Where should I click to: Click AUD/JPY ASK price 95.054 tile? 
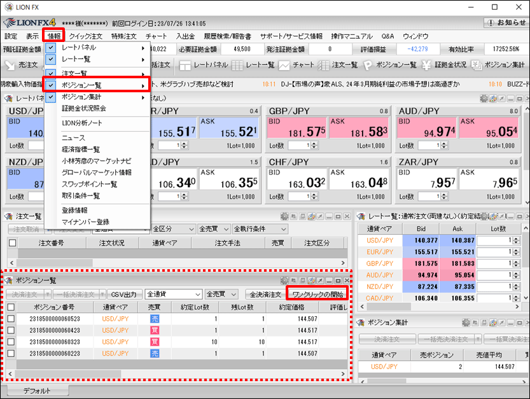[x=489, y=128]
